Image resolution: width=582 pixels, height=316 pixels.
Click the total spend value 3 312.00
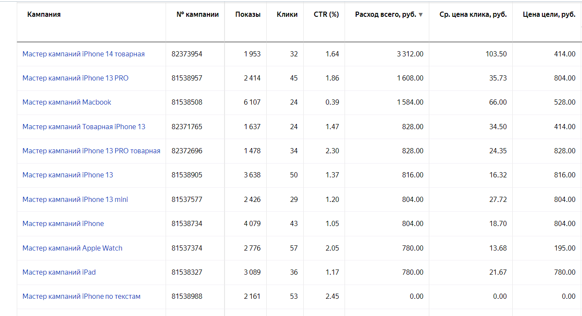click(410, 54)
